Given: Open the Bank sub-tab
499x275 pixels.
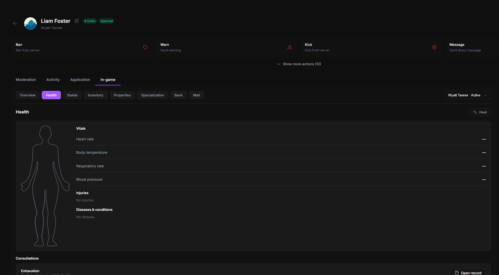Looking at the screenshot, I should click(x=179, y=95).
